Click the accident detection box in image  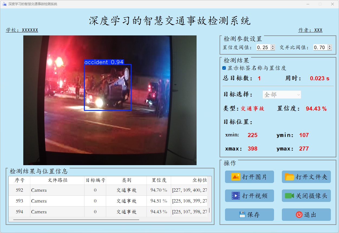pyautogui.click(x=108, y=87)
